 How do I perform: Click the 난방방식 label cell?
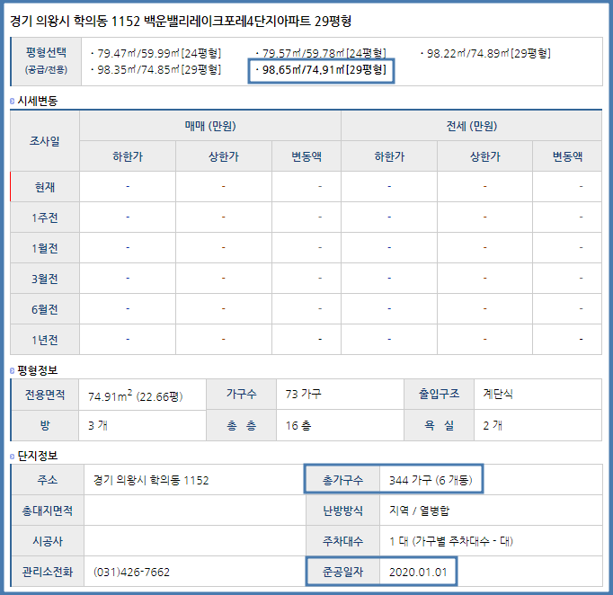pos(342,511)
